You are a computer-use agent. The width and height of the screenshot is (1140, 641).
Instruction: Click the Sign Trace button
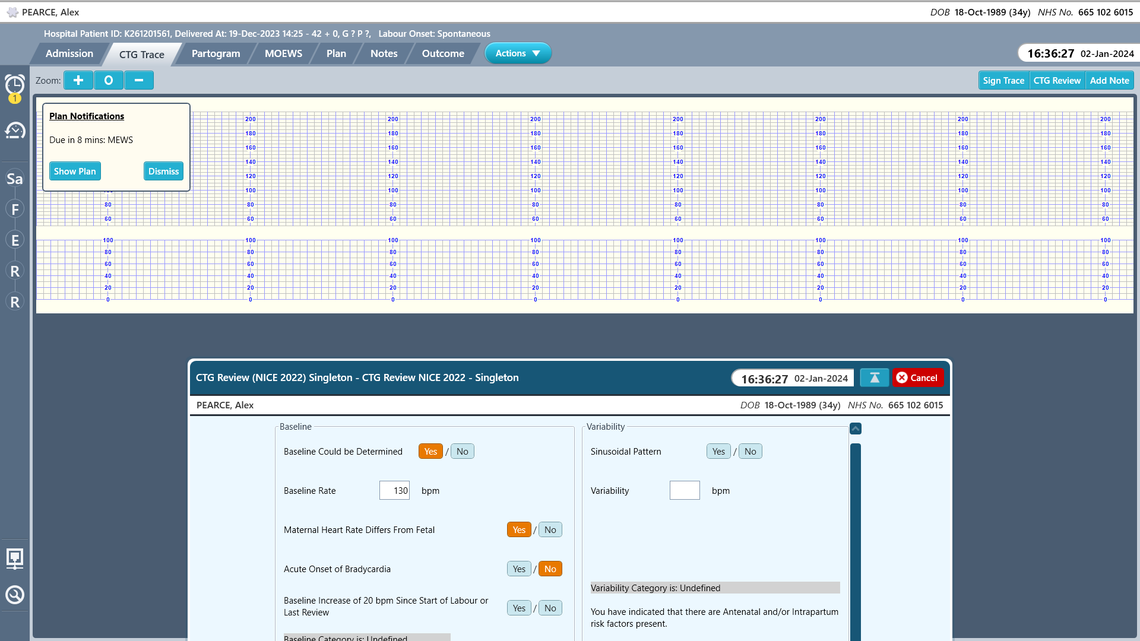point(1003,81)
